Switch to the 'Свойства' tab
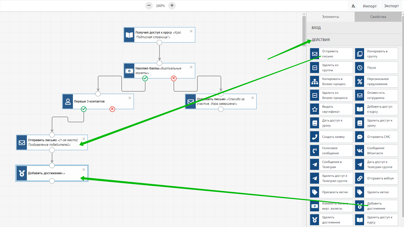 click(378, 17)
